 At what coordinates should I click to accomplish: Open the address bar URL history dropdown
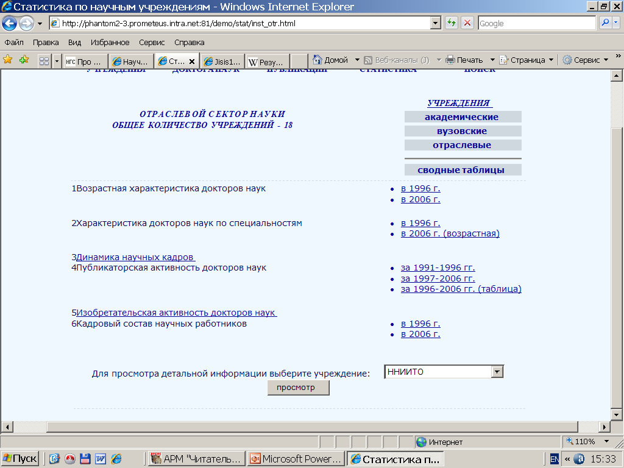[x=435, y=23]
